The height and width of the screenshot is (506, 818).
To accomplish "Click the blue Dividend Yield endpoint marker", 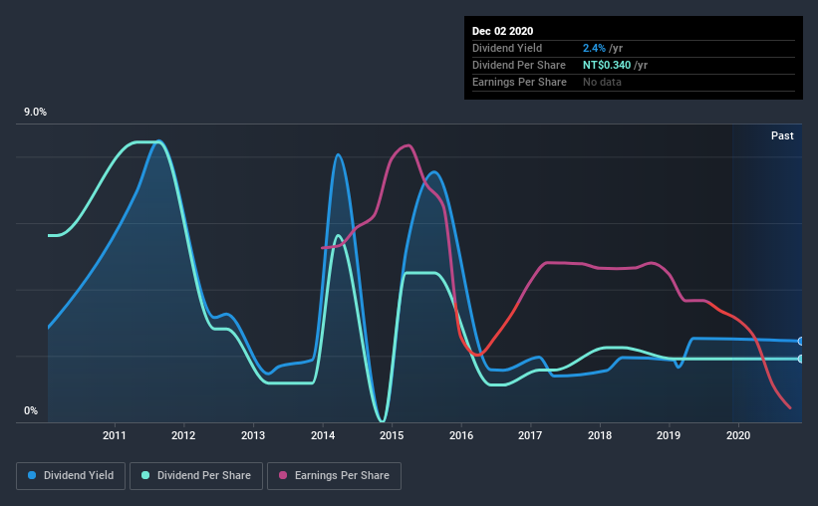I will [801, 342].
